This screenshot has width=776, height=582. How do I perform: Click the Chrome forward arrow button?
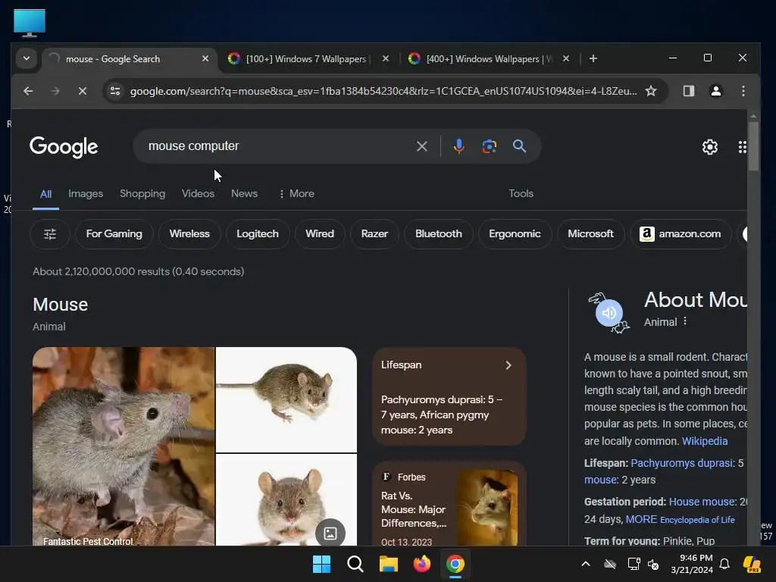(x=55, y=91)
